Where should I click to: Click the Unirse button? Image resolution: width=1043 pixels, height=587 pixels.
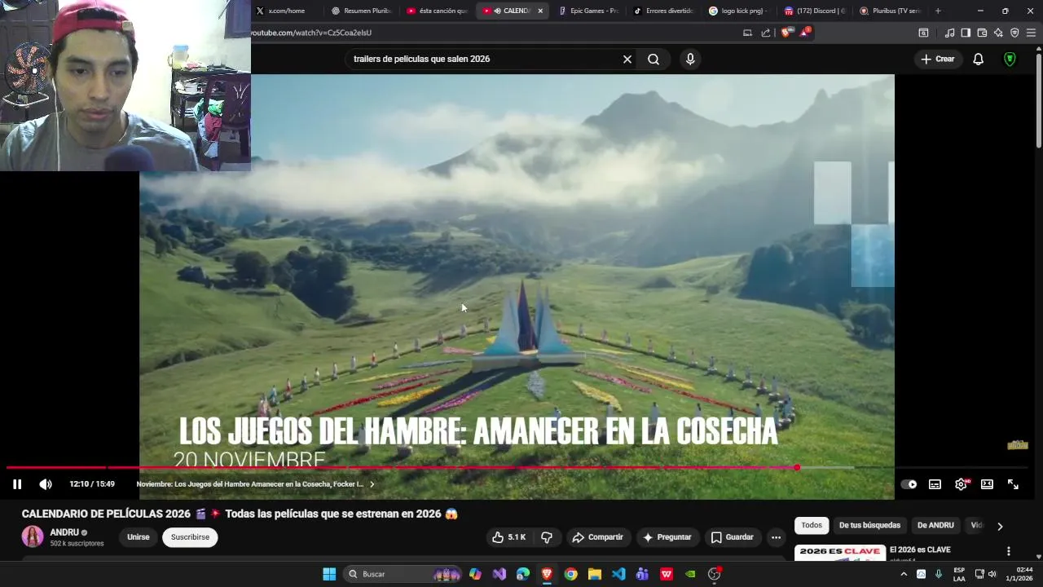[x=139, y=537]
